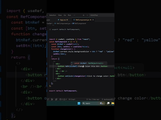Click the Windows taskbar Search box
161x120 pixels.
point(94,103)
